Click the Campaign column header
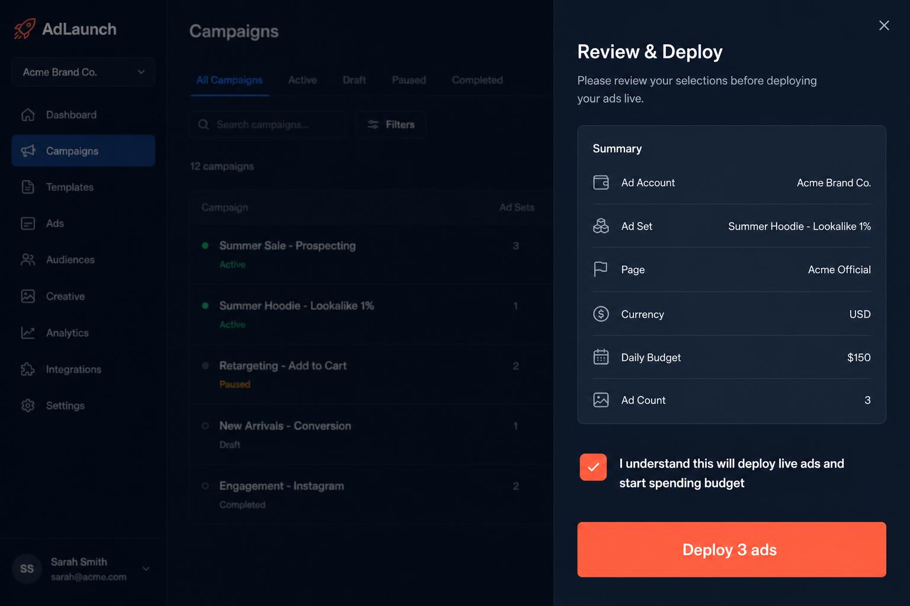910x606 pixels. pyautogui.click(x=225, y=207)
